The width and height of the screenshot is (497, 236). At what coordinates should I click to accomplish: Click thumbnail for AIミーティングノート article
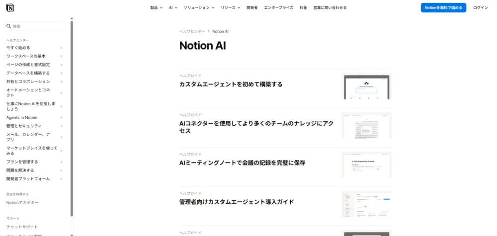click(x=366, y=165)
